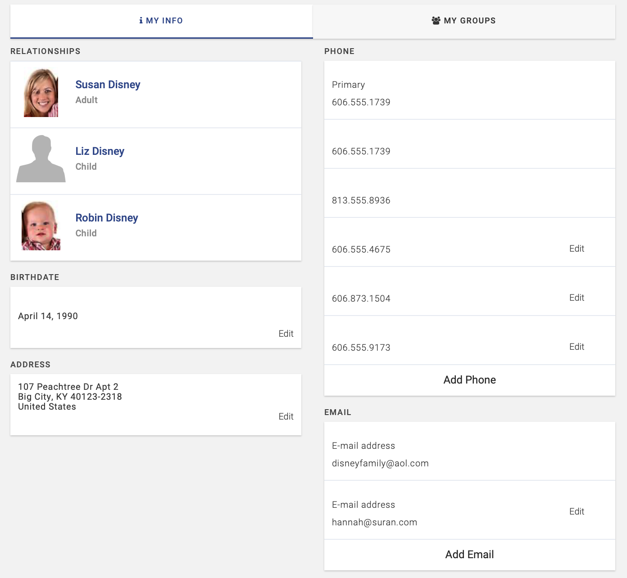Open the Susan Disney profile link
The width and height of the screenshot is (627, 578).
(x=108, y=85)
